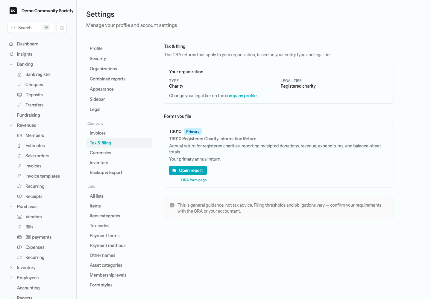Click the Receipts icon in sidebar
431x299 pixels.
pos(19,196)
